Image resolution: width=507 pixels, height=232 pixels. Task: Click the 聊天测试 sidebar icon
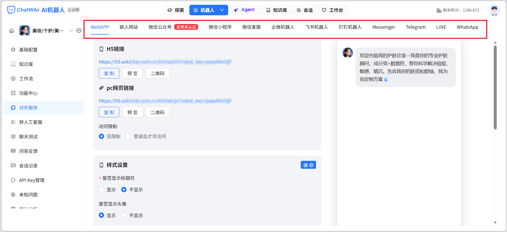pos(13,137)
